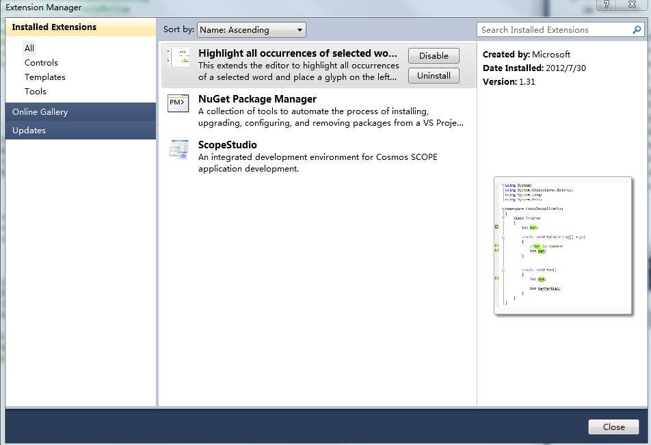Click the NuGet description text
Image resolution: width=651 pixels, height=445 pixels.
pos(330,117)
